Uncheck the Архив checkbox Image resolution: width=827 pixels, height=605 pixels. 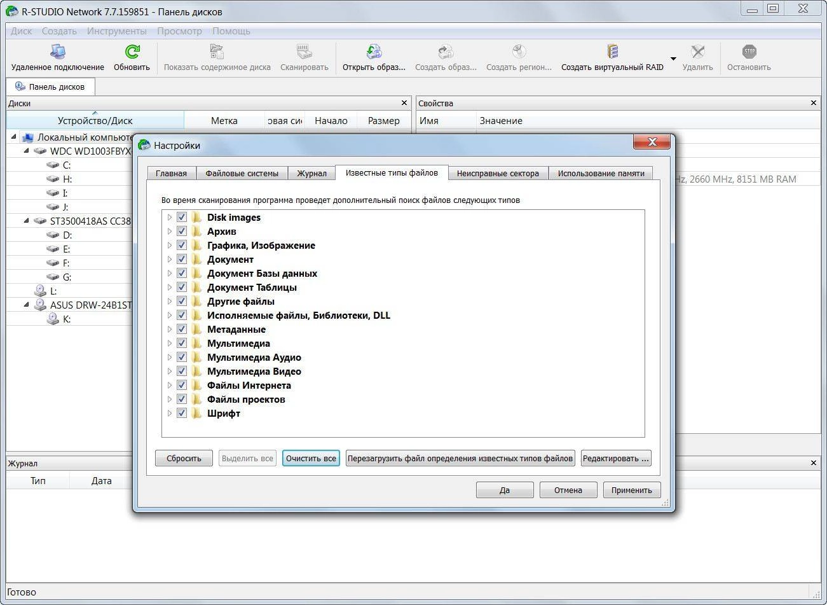(x=182, y=232)
